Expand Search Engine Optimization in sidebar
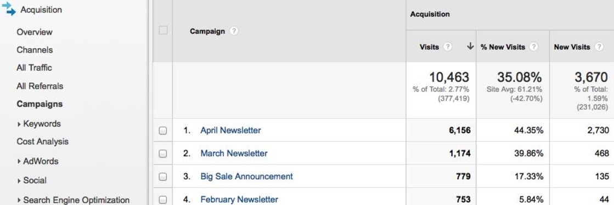 (x=73, y=200)
